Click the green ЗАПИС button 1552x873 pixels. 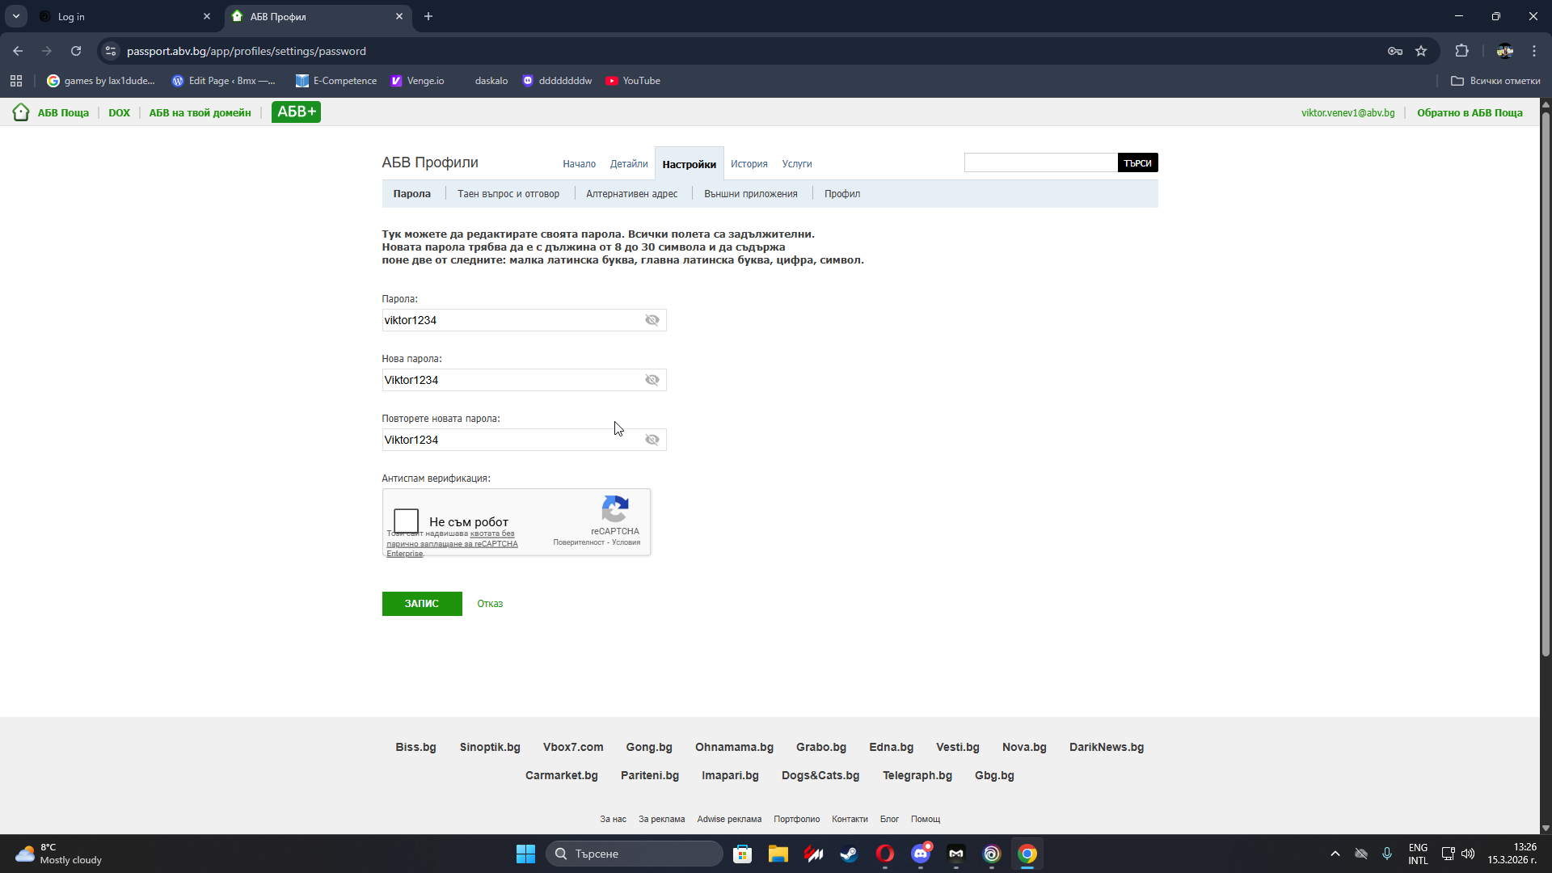422,604
